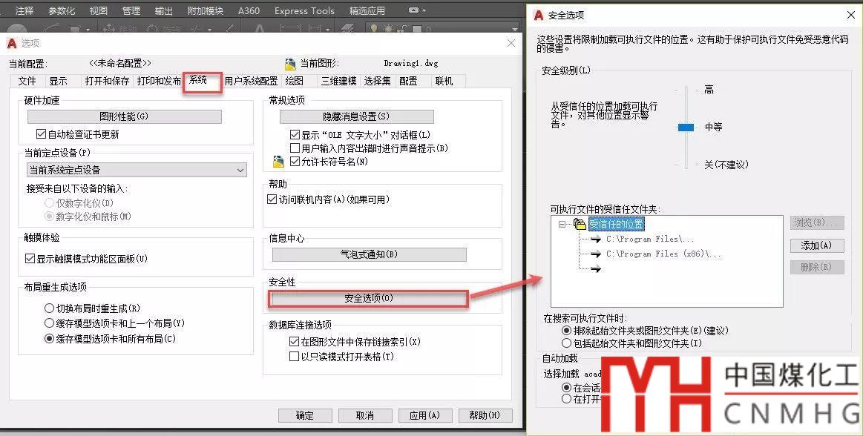Confirm with the 确定 button

305,415
